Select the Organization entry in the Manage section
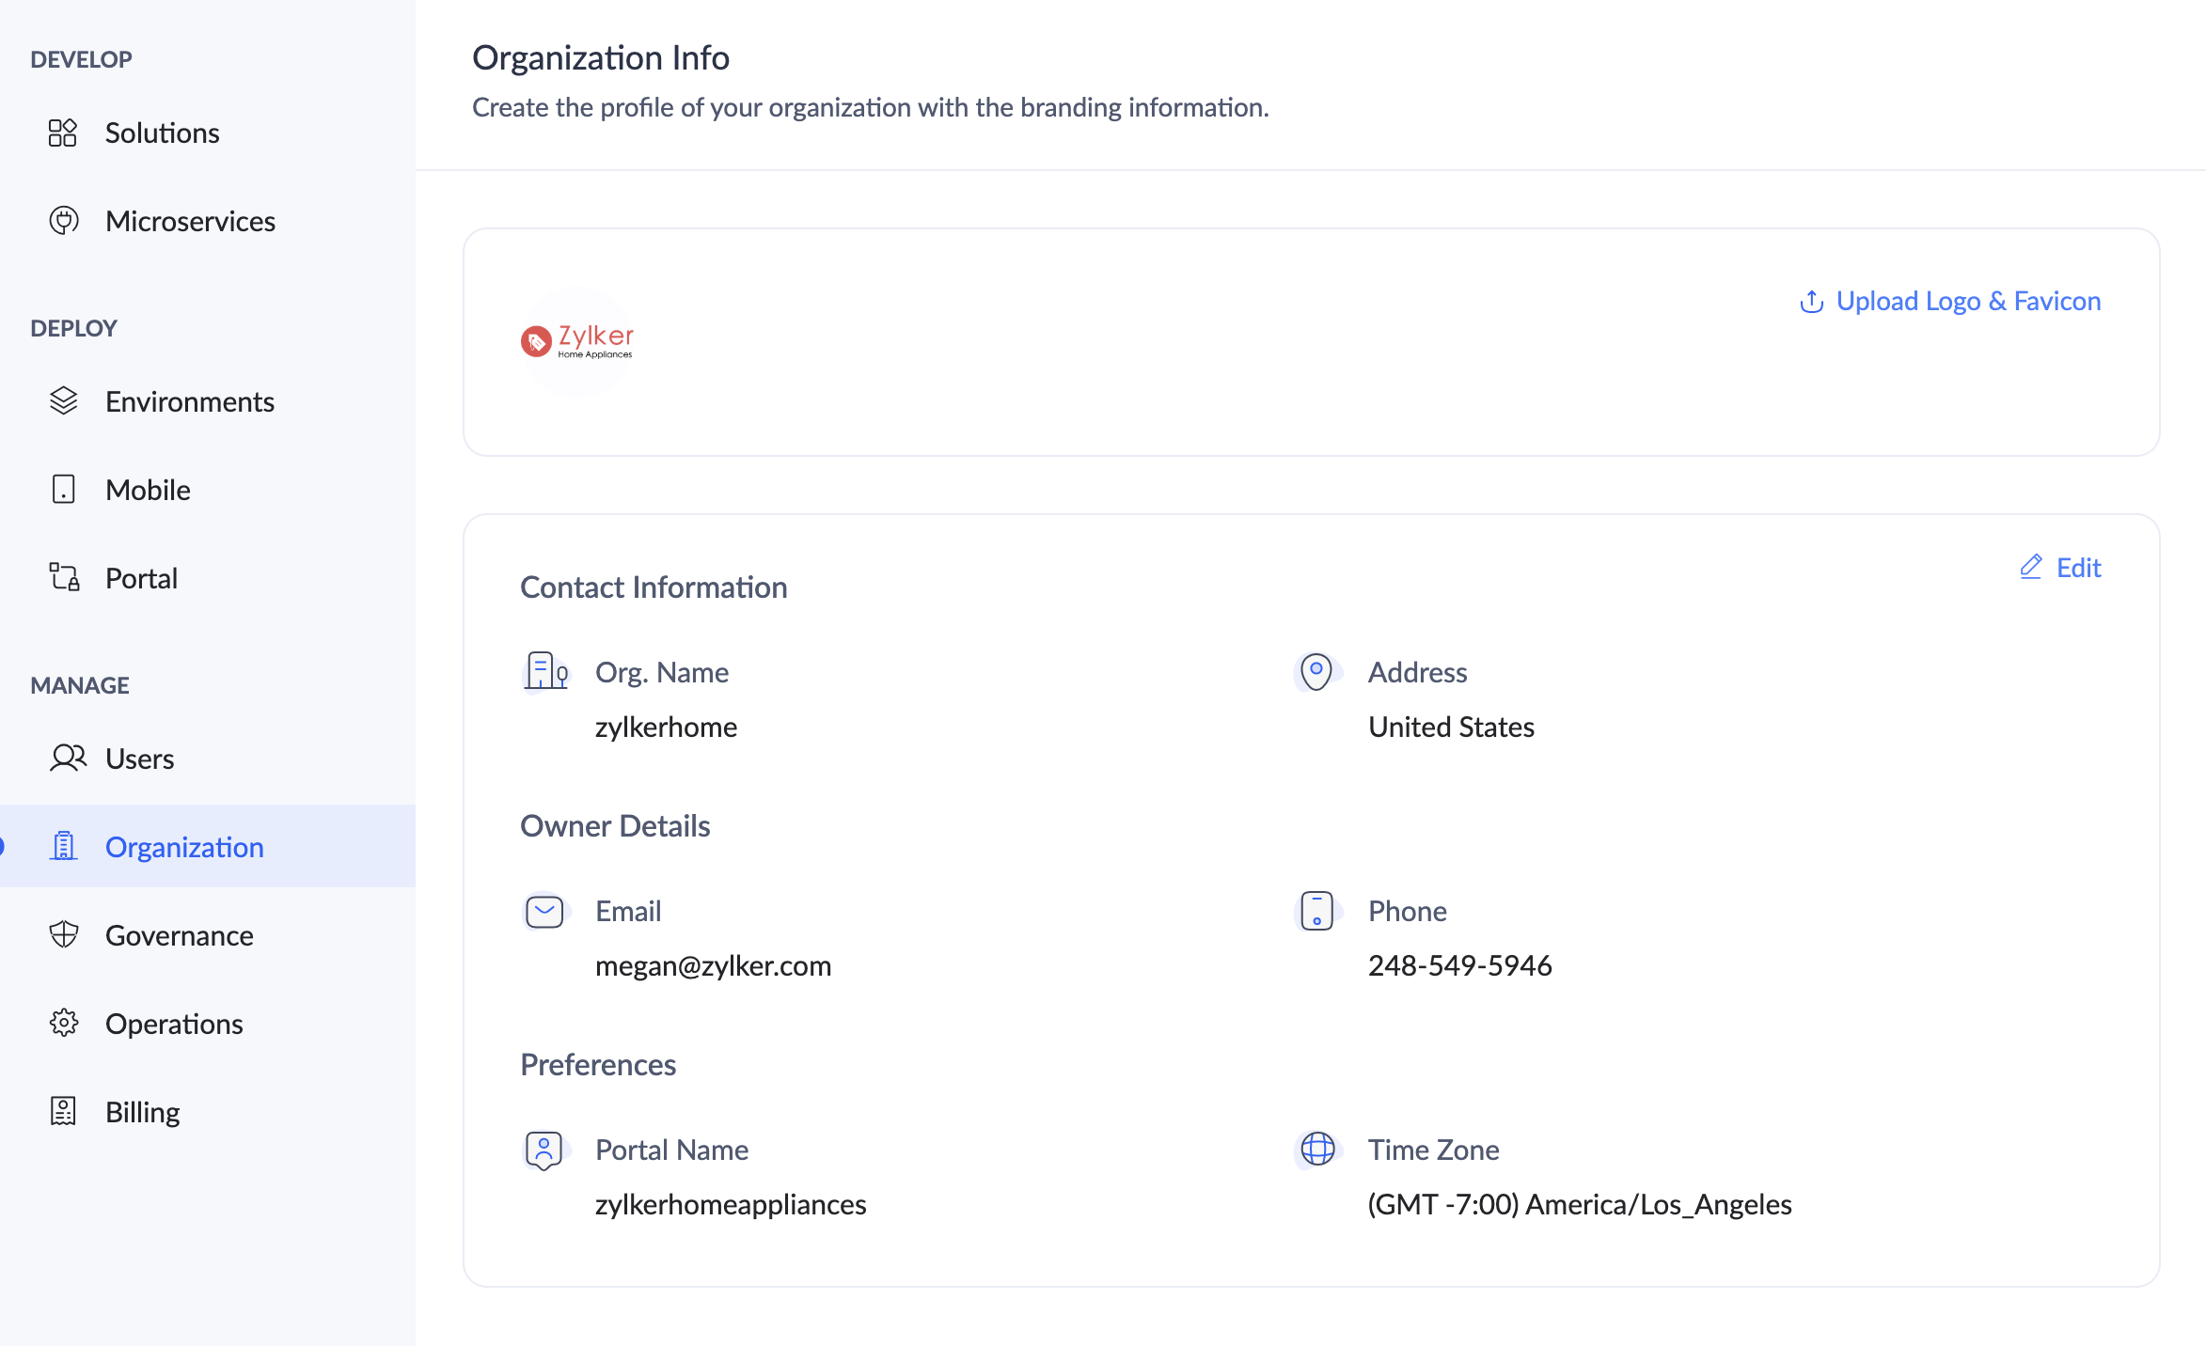The height and width of the screenshot is (1346, 2206). 184,846
